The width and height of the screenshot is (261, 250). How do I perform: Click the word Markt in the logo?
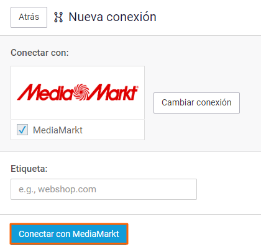114,92
